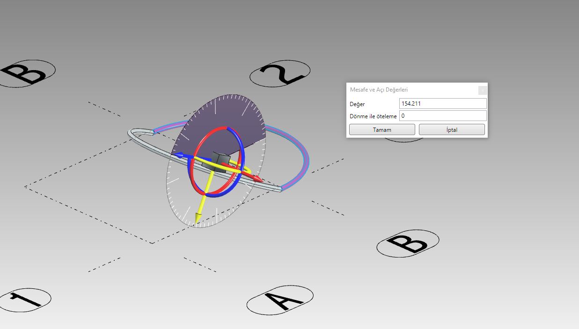Select grid bubble B at lower right
Image resolution: width=579 pixels, height=329 pixels.
point(408,243)
